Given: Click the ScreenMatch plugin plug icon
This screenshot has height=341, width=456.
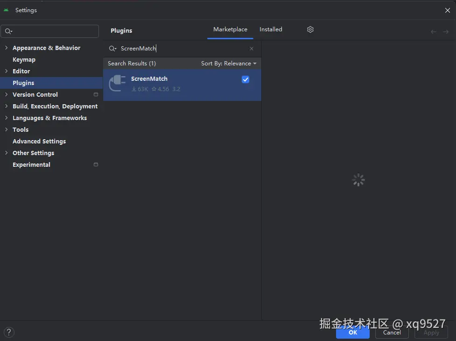Looking at the screenshot, I should [x=117, y=83].
